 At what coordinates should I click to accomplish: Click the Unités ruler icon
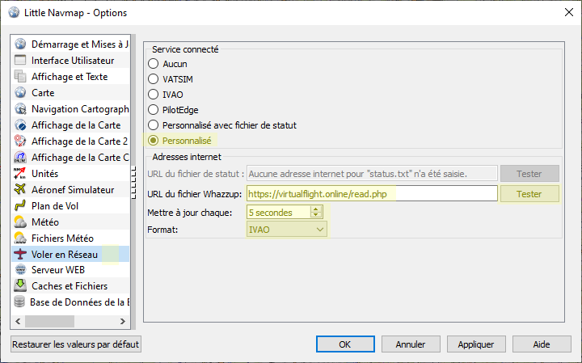tap(21, 174)
